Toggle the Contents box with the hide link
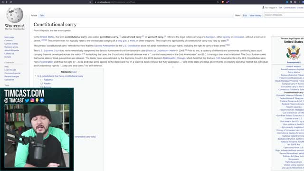Screen dimensions: 304x171 tap(74, 72)
